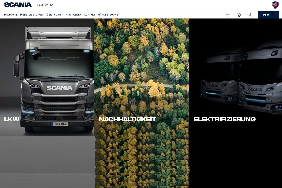Click the aerial autumn forest image

click(141, 65)
